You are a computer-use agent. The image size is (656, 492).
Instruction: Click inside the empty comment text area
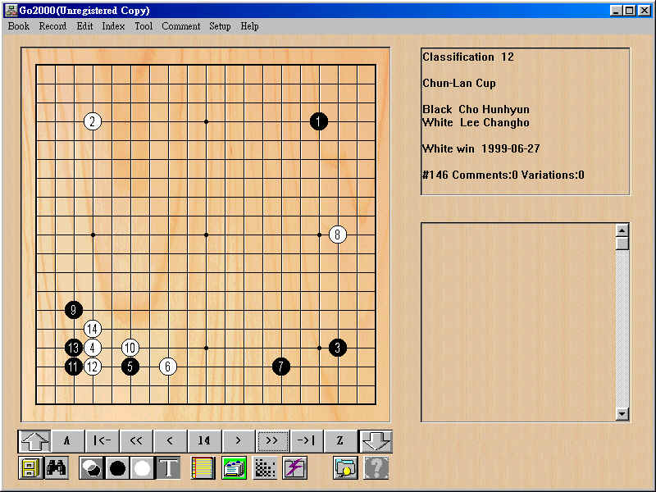[x=518, y=322]
